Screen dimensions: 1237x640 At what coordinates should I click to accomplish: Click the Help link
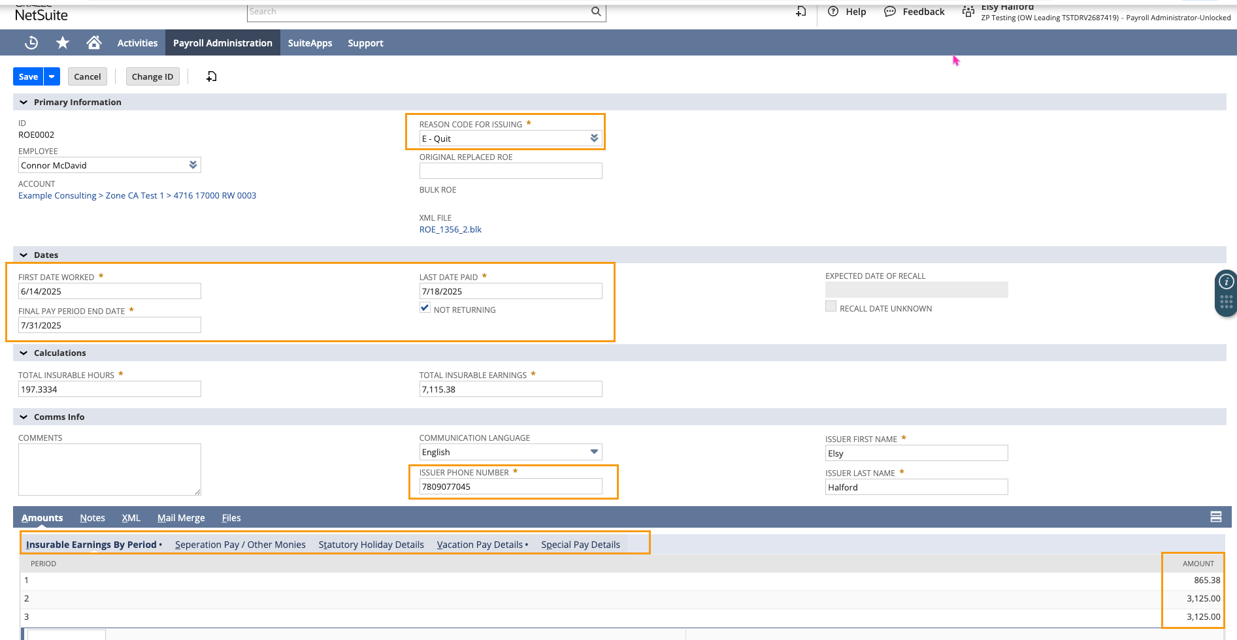pos(855,12)
